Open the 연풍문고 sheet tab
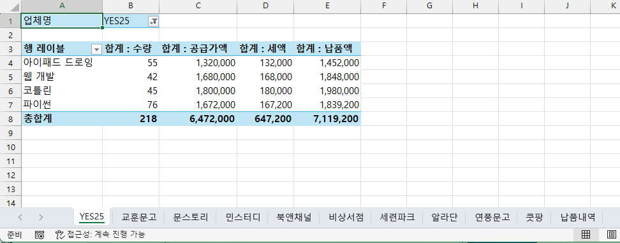Image resolution: width=620 pixels, height=243 pixels. [492, 217]
